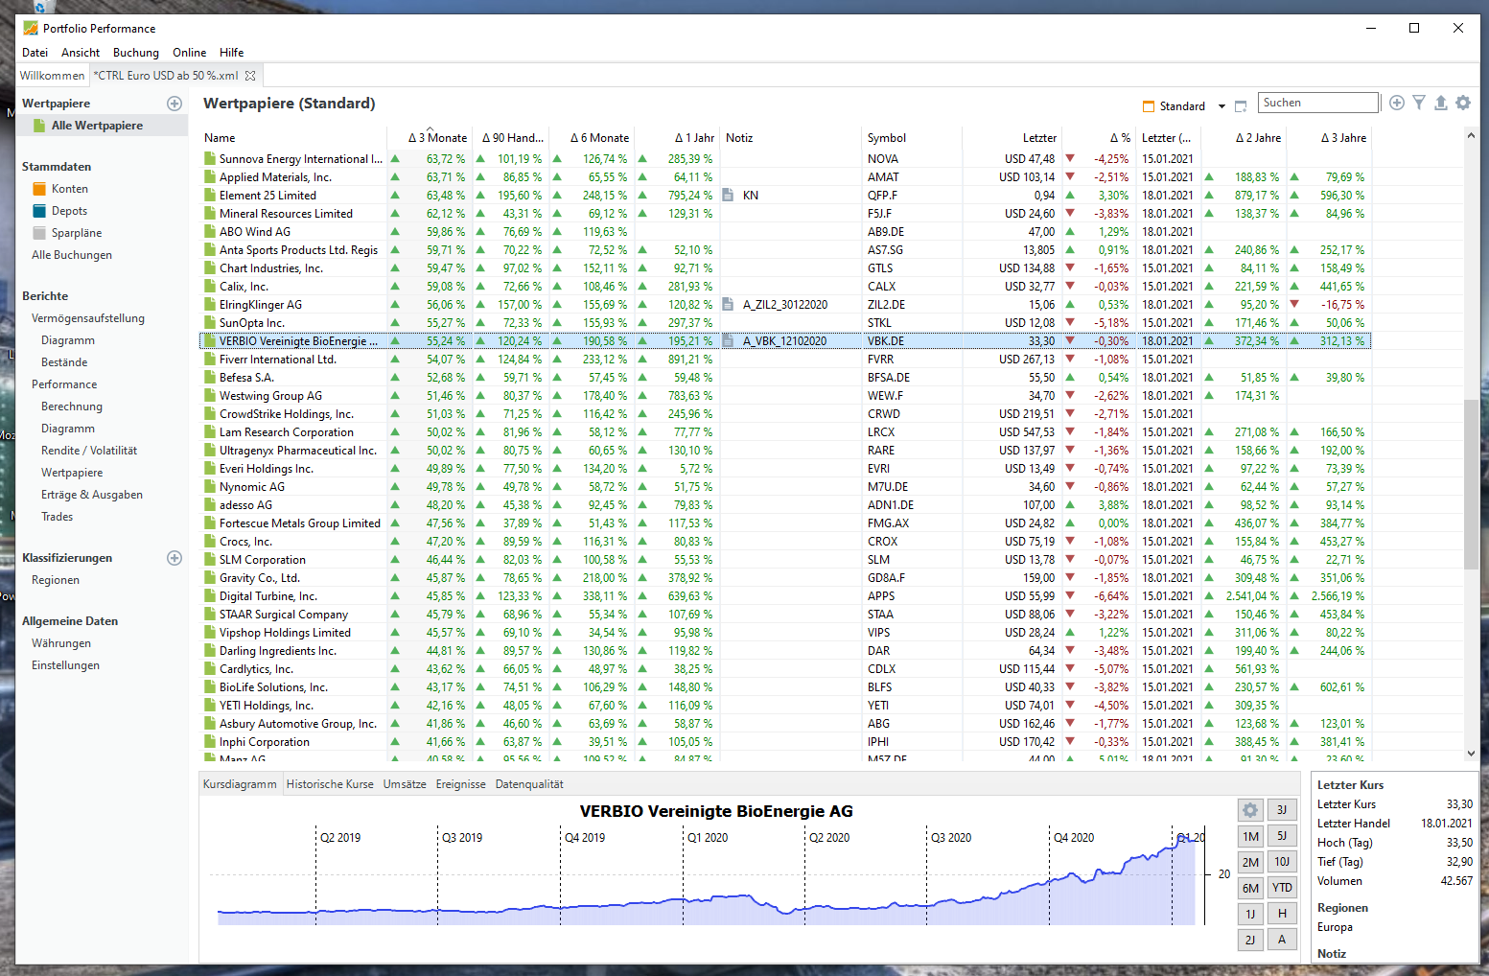This screenshot has width=1489, height=976.
Task: Click the Konten account icon in sidebar
Action: point(39,189)
